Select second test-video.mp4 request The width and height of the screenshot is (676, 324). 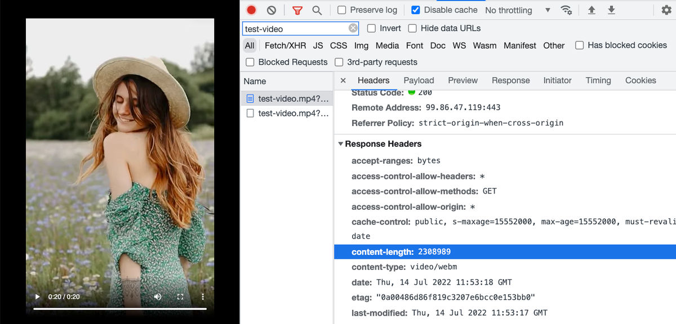click(287, 113)
